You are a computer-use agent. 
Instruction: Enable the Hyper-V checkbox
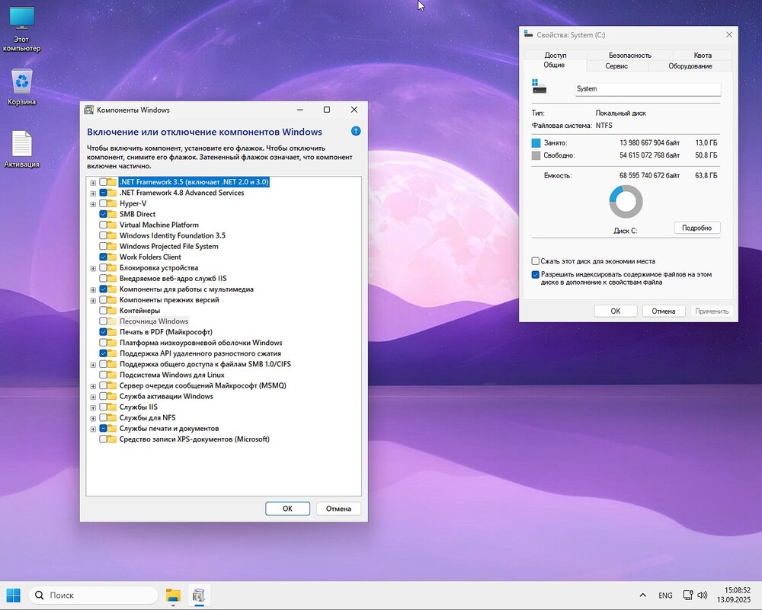click(x=104, y=204)
